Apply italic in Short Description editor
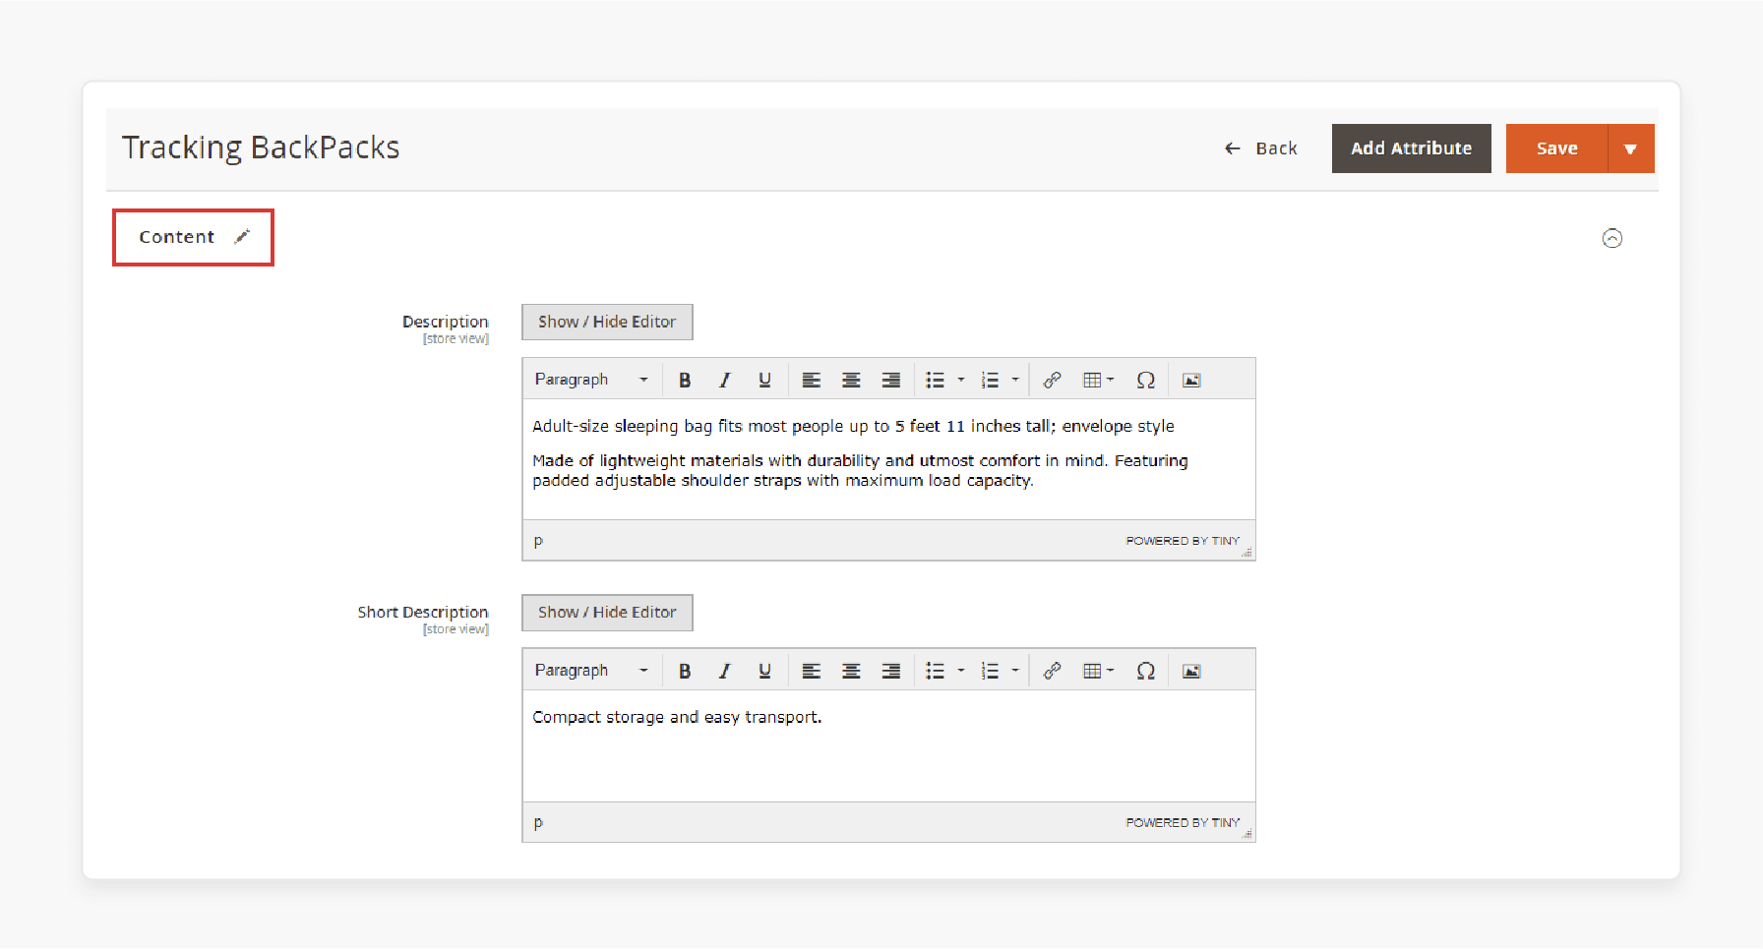The image size is (1763, 949). [725, 671]
